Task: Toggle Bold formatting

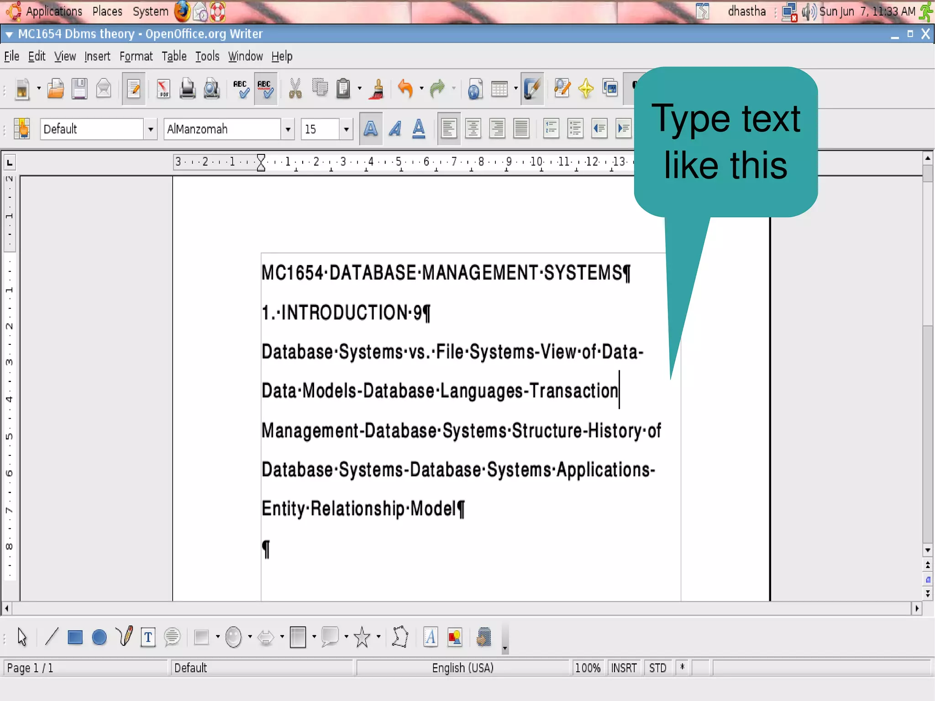Action: [371, 129]
